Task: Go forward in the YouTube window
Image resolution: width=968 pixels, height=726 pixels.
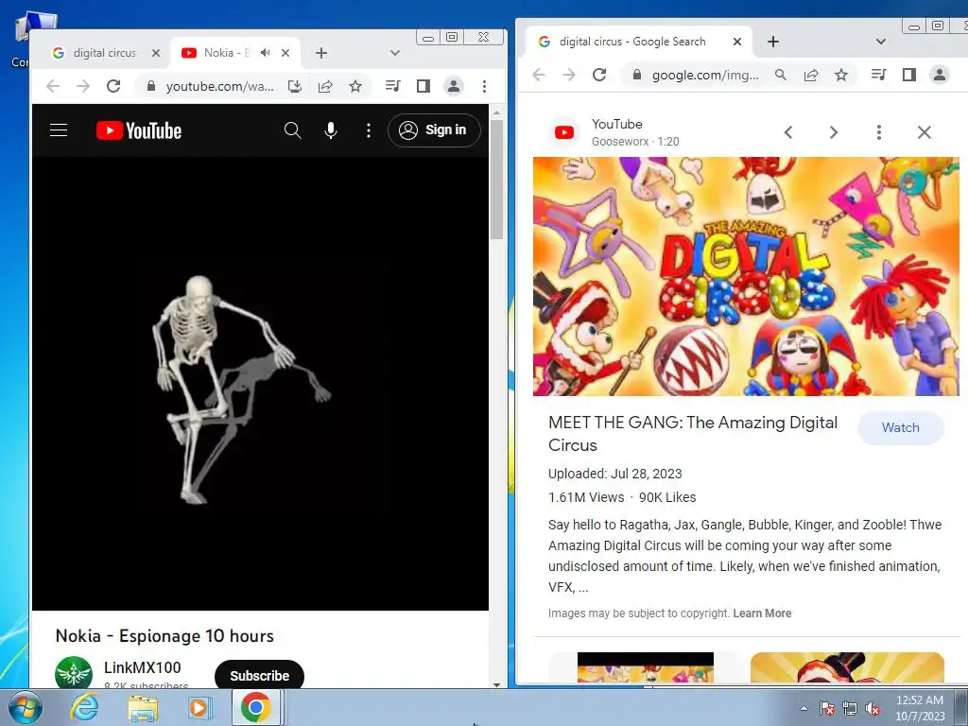Action: 83,86
